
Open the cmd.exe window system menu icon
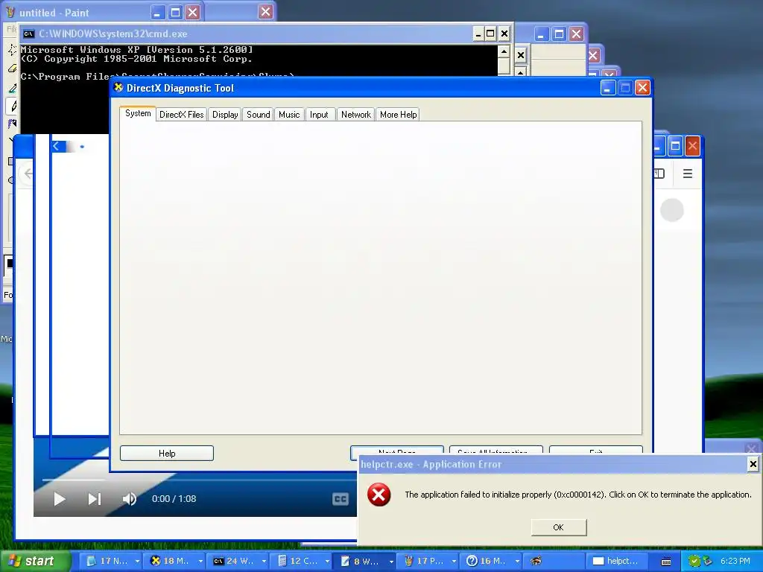29,34
